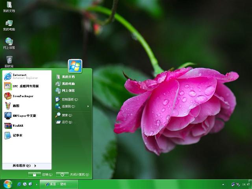Select 我的电脑 icon on the desktop

(x=9, y=25)
